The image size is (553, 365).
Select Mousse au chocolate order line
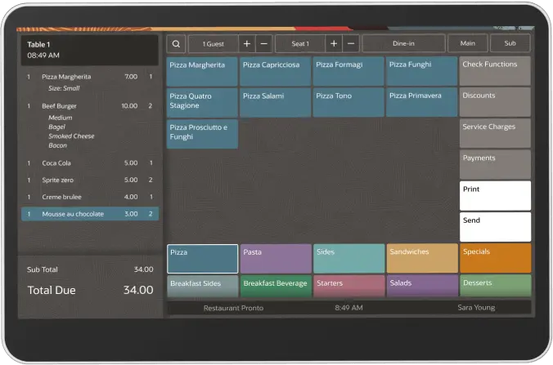[x=89, y=214]
